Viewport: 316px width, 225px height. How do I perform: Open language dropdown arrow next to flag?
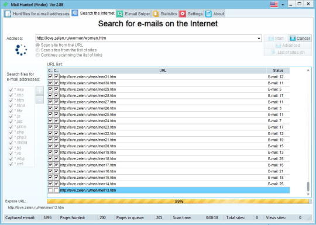pyautogui.click(x=283, y=5)
